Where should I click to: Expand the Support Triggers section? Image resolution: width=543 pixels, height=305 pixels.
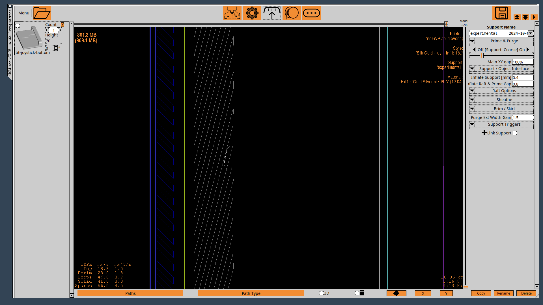[501, 124]
